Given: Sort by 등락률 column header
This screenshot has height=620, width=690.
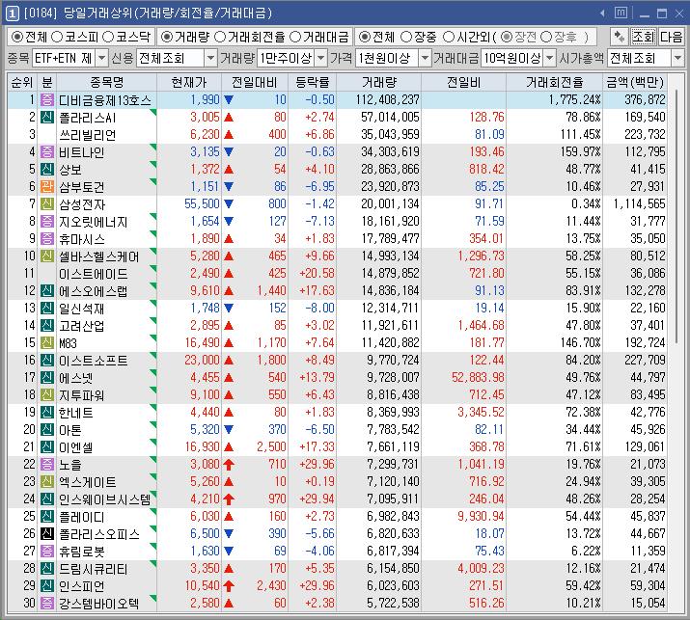Looking at the screenshot, I should point(312,82).
